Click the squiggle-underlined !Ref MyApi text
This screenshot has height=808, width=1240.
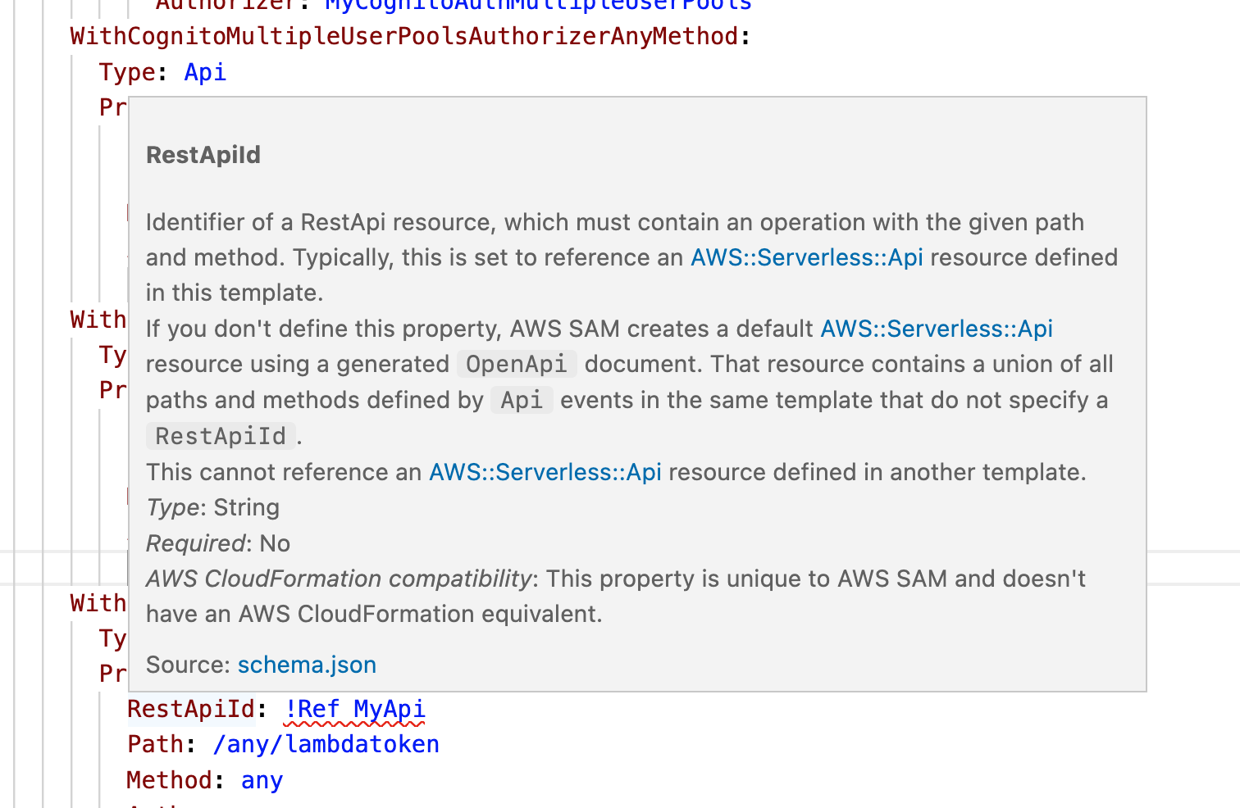click(355, 709)
